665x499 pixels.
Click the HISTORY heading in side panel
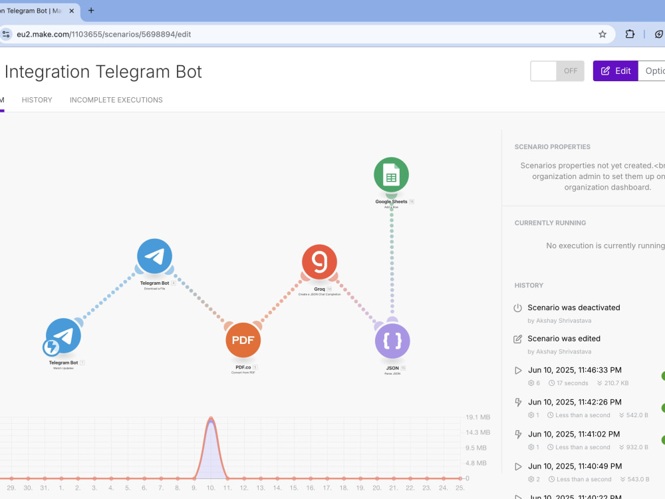(529, 285)
